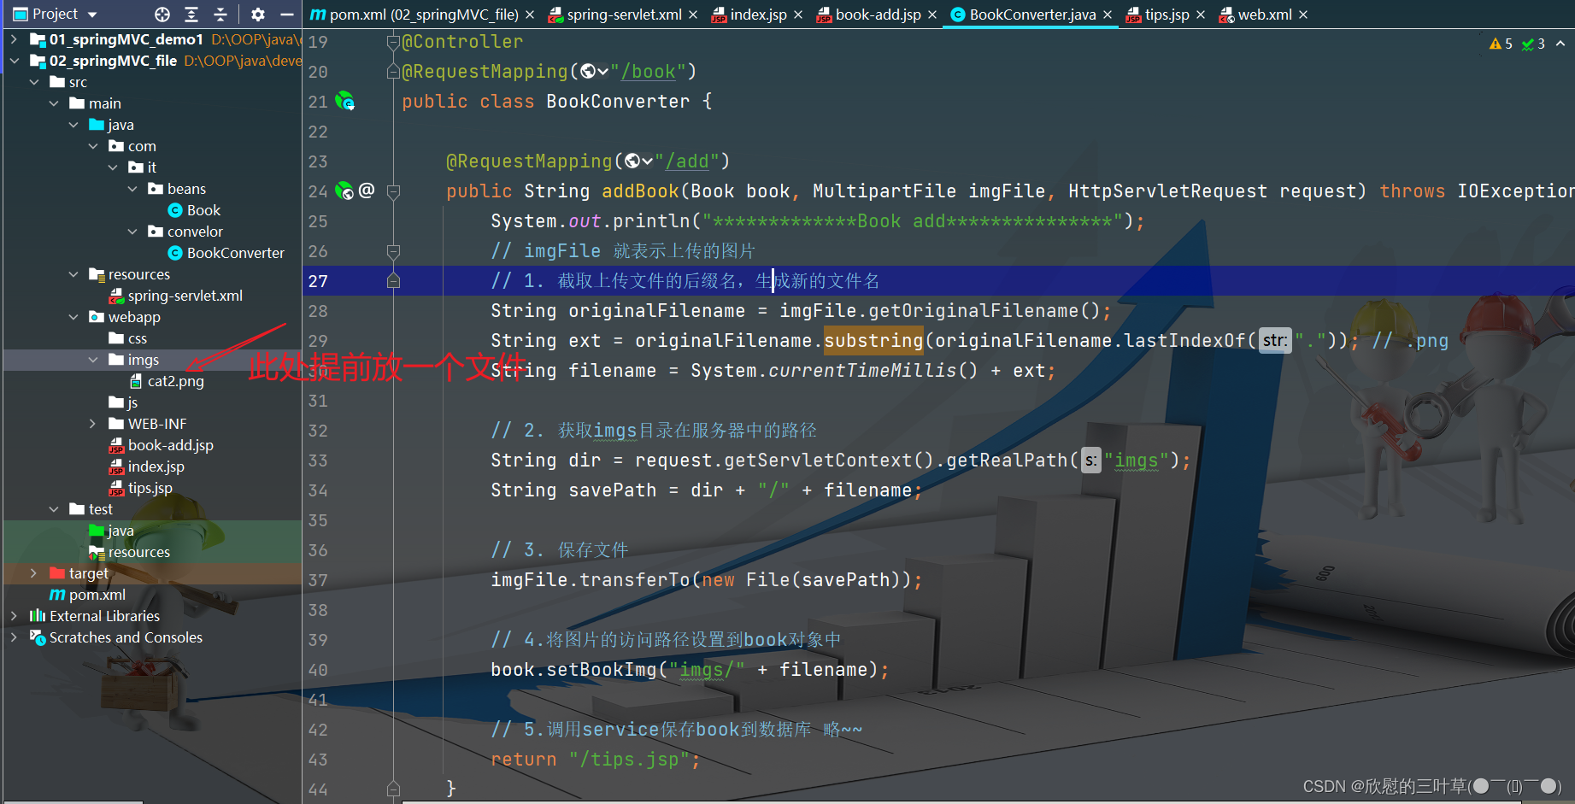Collapse the resources folder under main
Viewport: 1575px width, 804px height.
pos(73,274)
